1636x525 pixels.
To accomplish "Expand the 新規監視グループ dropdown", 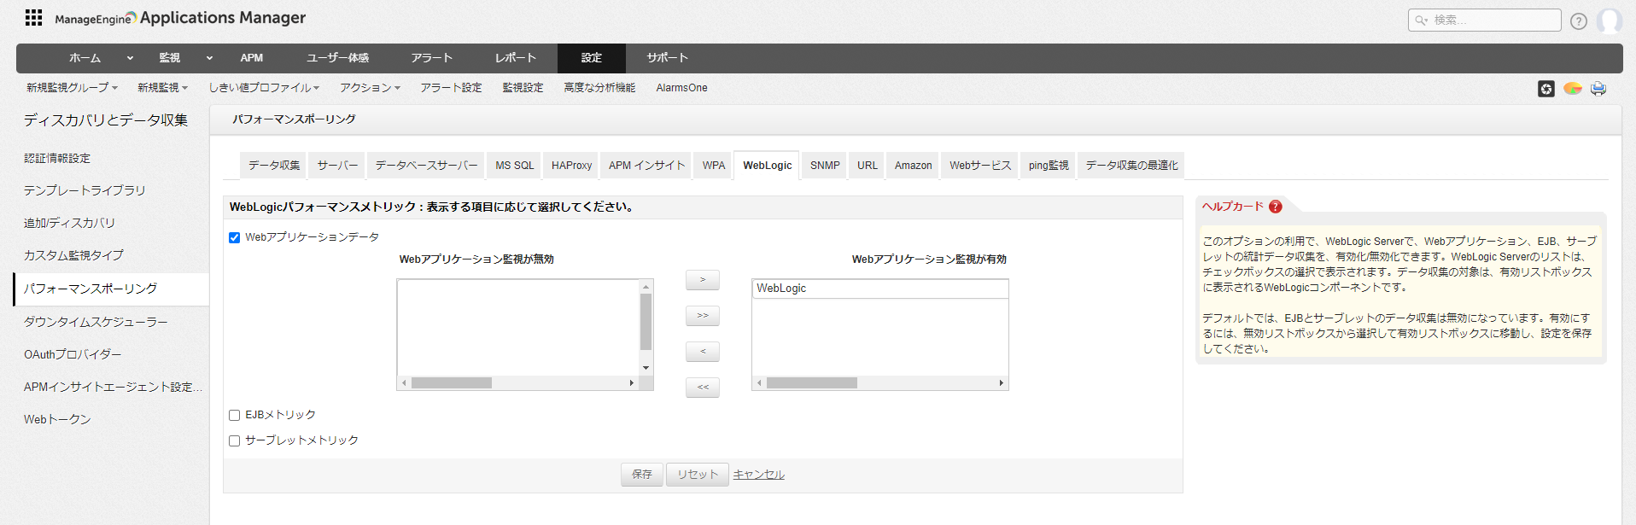I will tap(72, 88).
